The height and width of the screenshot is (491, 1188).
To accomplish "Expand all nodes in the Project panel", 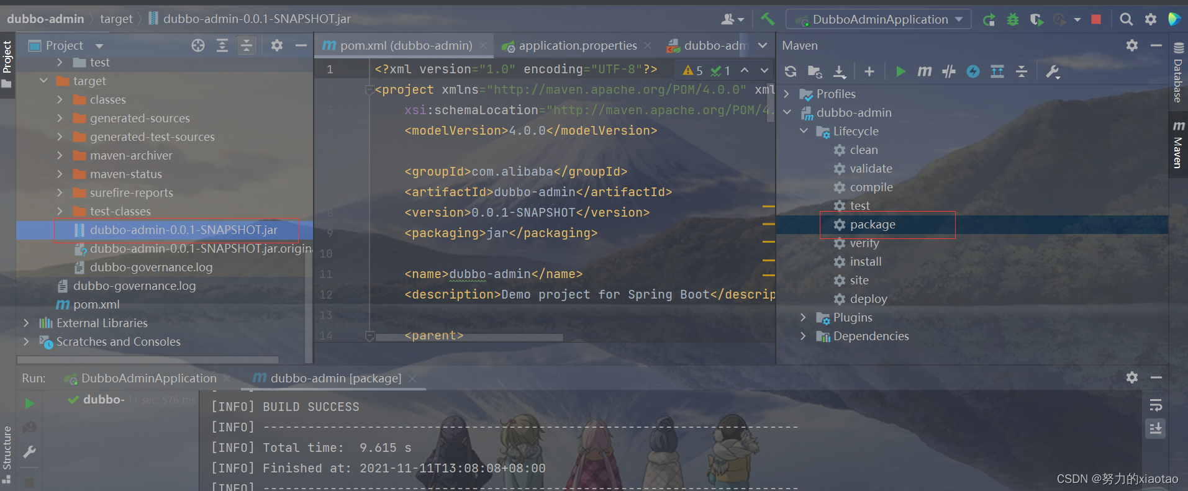I will pos(222,45).
